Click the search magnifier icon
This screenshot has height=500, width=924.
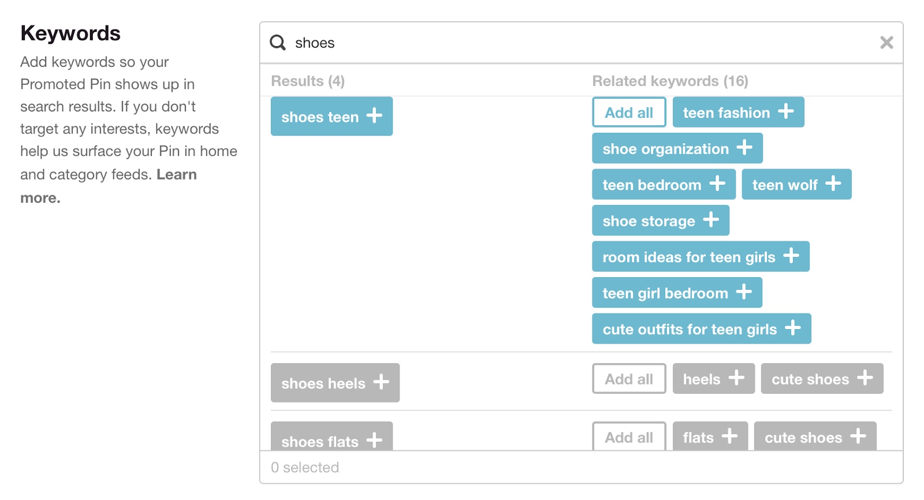click(278, 43)
